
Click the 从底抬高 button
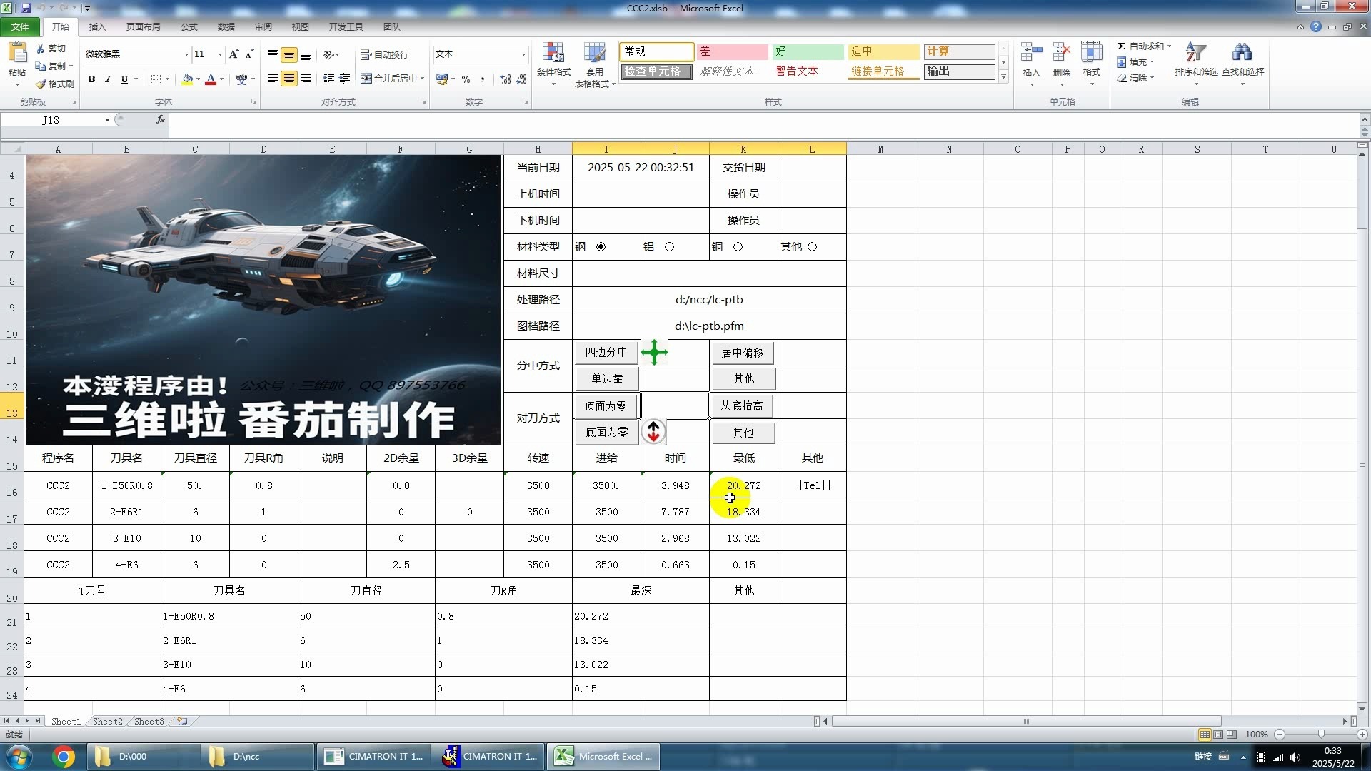[743, 405]
